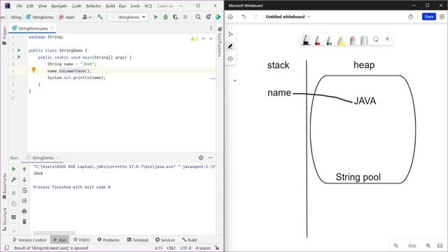Choose the Select pointer tool in Whiteboard
The height and width of the screenshot is (252, 448).
pyautogui.click(x=230, y=34)
